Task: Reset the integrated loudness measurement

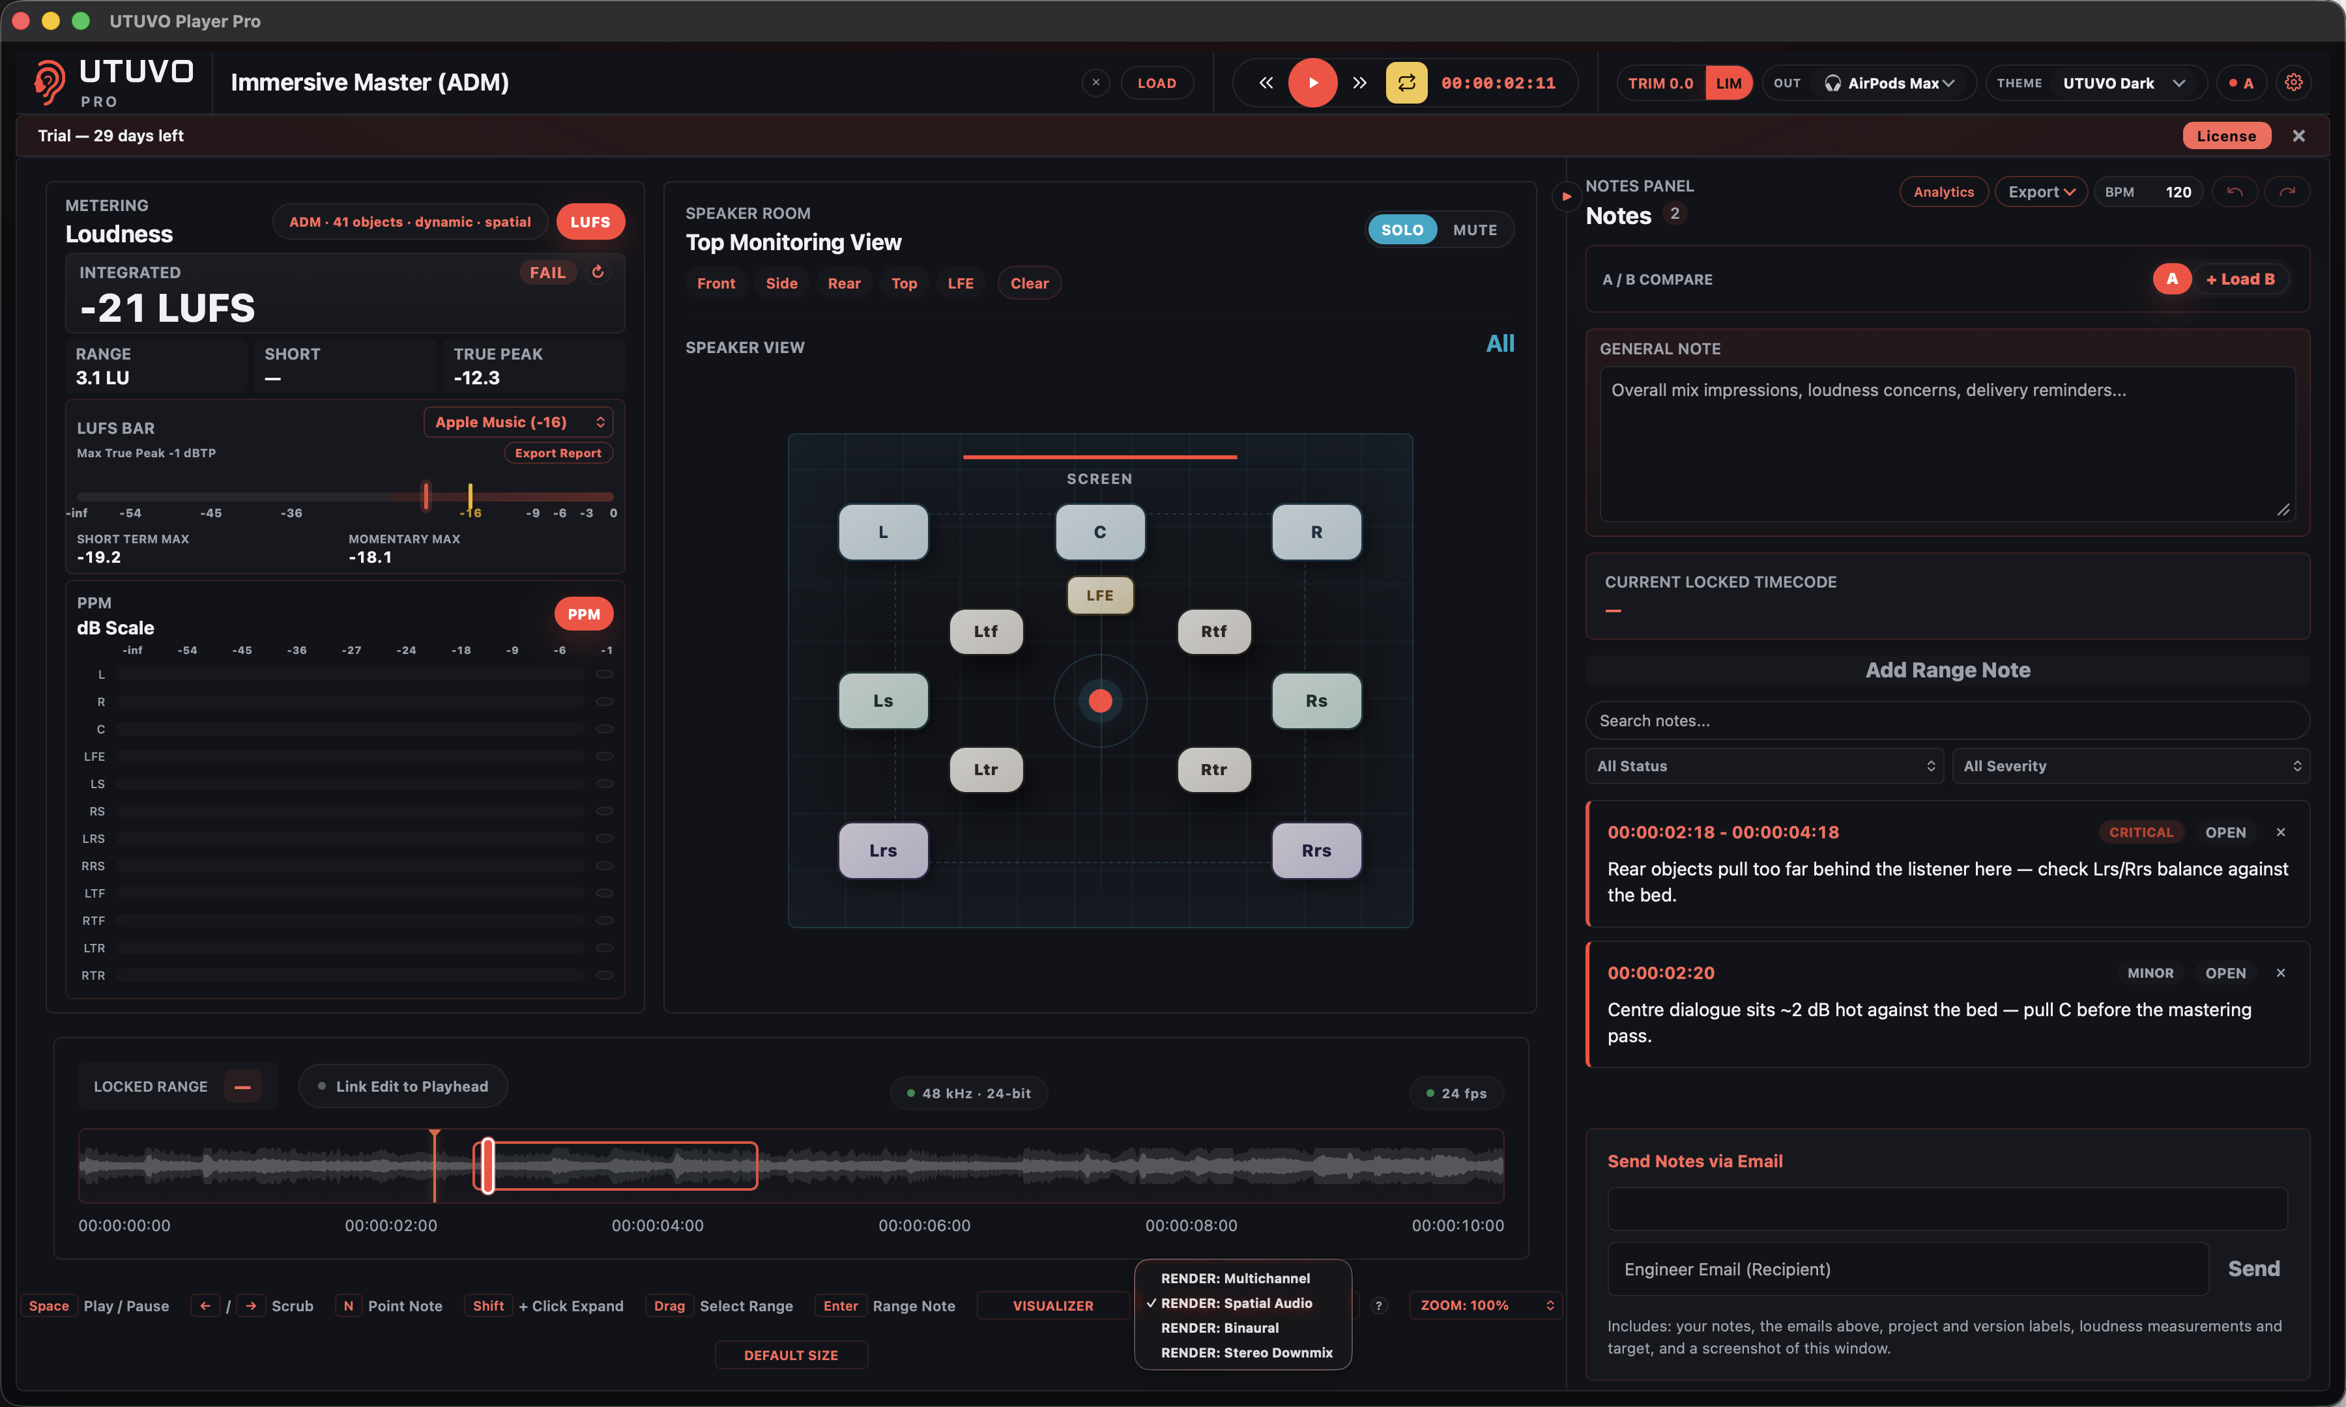Action: pyautogui.click(x=598, y=272)
